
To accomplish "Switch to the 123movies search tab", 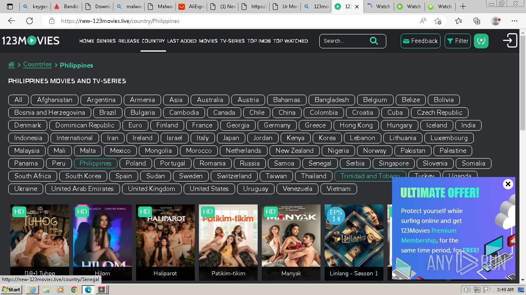I will 316,7.
